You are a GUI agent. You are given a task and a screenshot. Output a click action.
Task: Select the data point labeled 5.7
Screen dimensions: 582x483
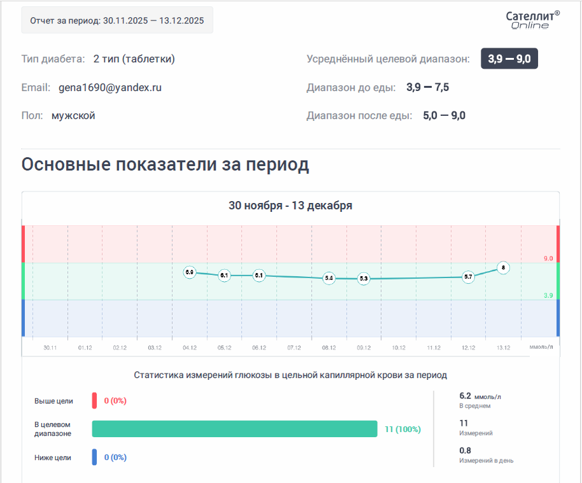click(x=468, y=276)
